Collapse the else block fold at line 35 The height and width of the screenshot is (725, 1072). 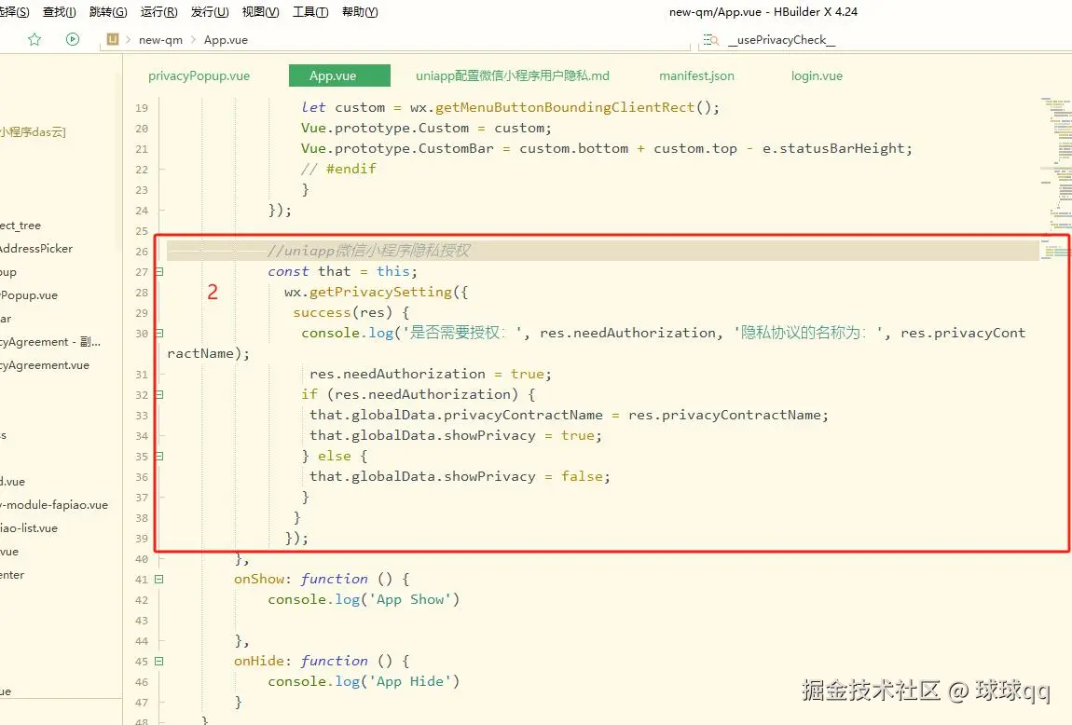[159, 457]
